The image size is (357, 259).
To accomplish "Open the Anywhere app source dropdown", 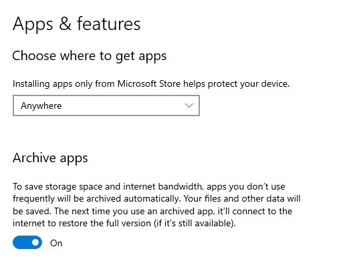I will pyautogui.click(x=106, y=105).
